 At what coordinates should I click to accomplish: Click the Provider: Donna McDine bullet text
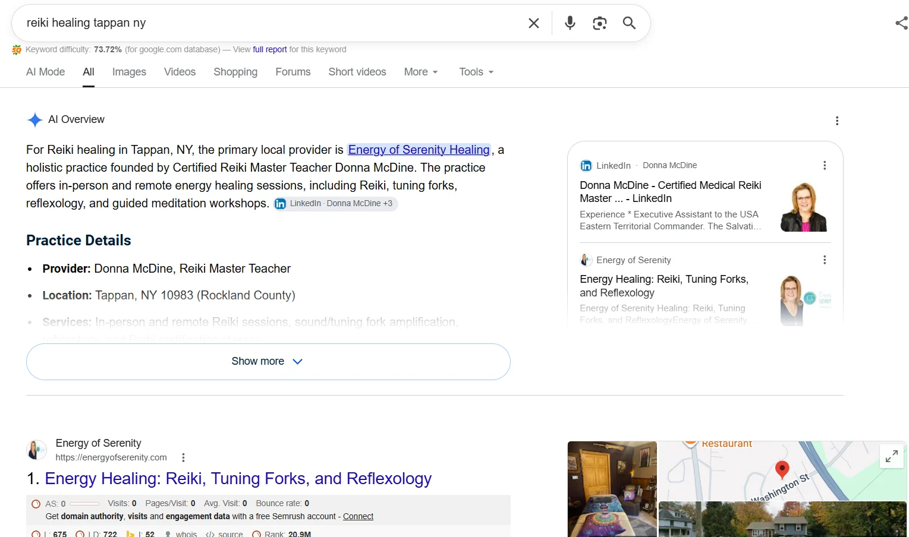click(x=166, y=268)
